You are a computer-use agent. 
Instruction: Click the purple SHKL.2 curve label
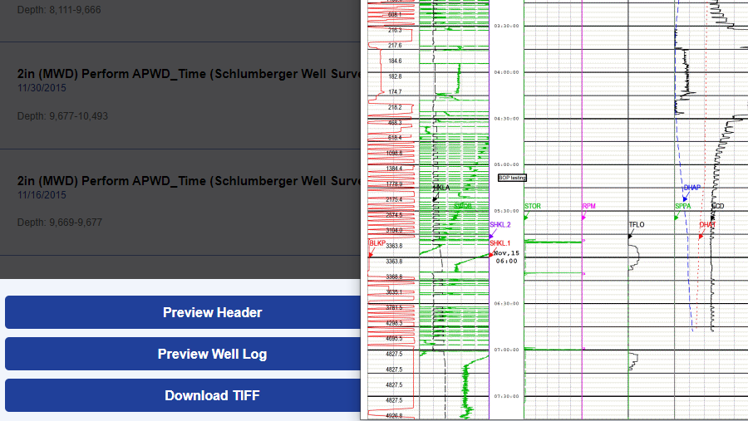point(500,225)
